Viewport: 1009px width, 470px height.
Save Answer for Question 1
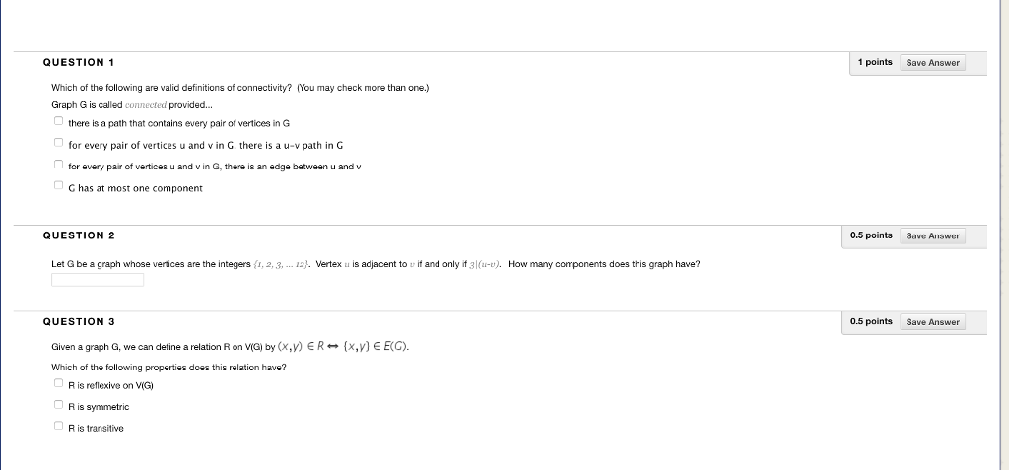point(932,63)
